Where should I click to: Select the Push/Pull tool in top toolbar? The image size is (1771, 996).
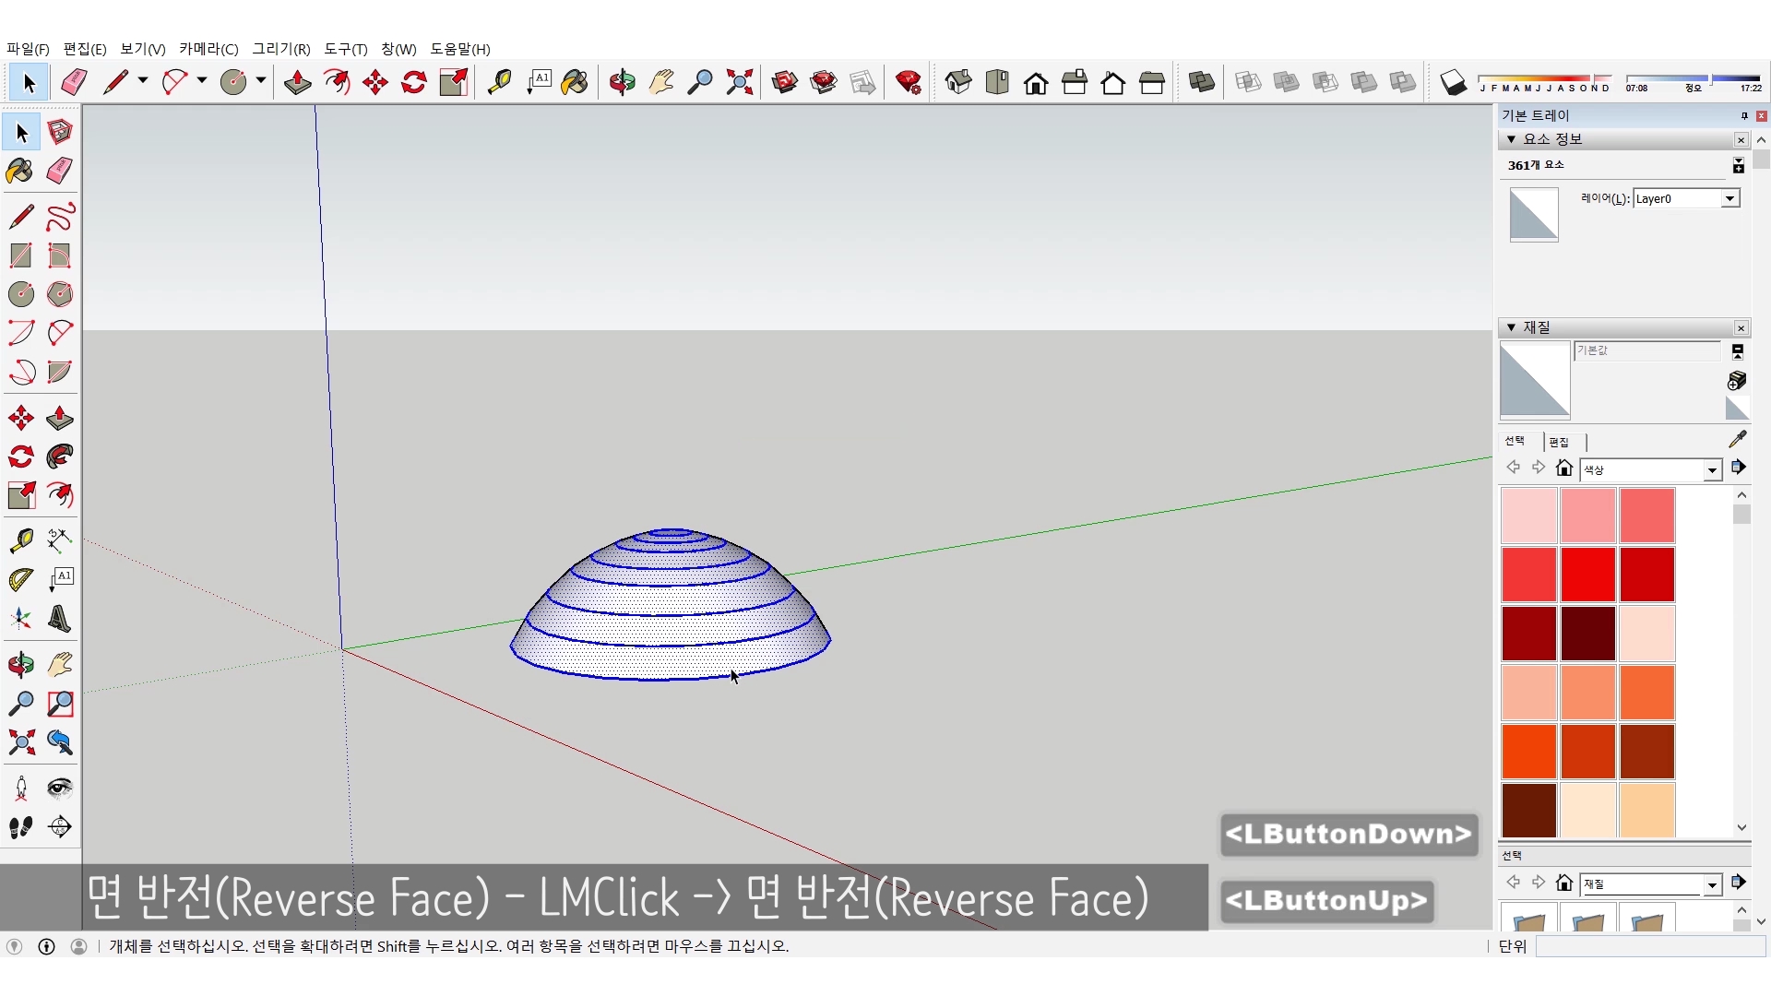pyautogui.click(x=297, y=82)
